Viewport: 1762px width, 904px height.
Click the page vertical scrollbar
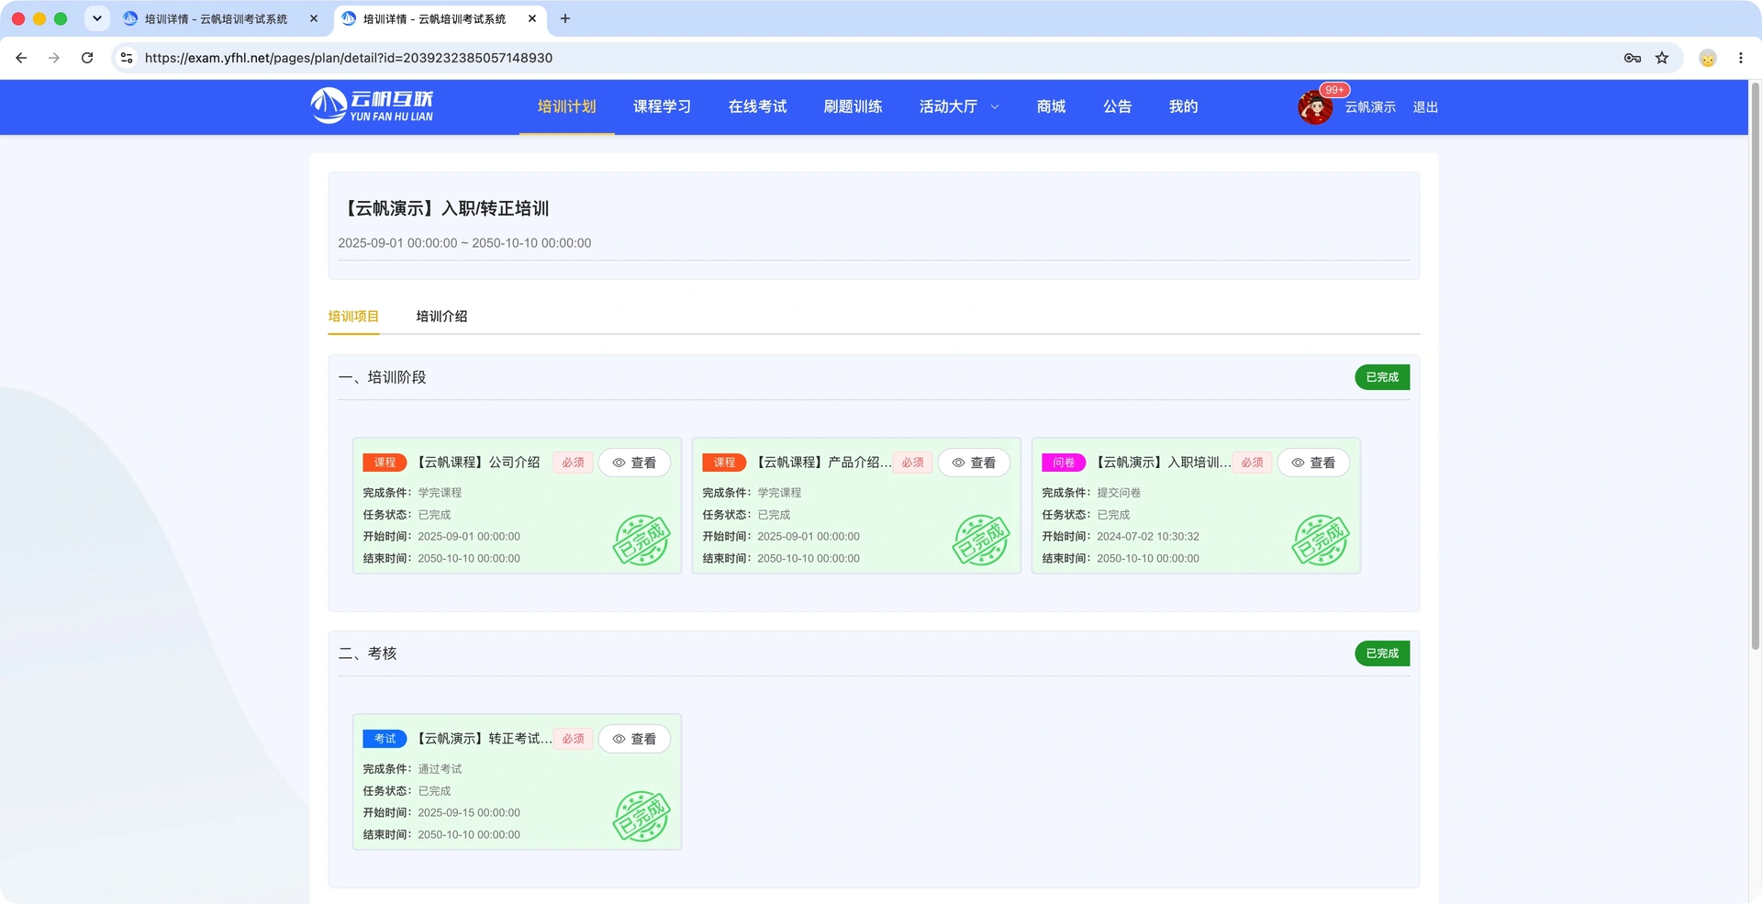point(1755,367)
